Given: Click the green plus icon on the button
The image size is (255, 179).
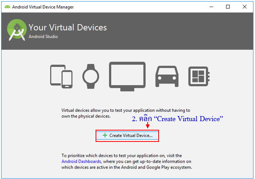Looking at the screenshot, I should click(x=105, y=135).
